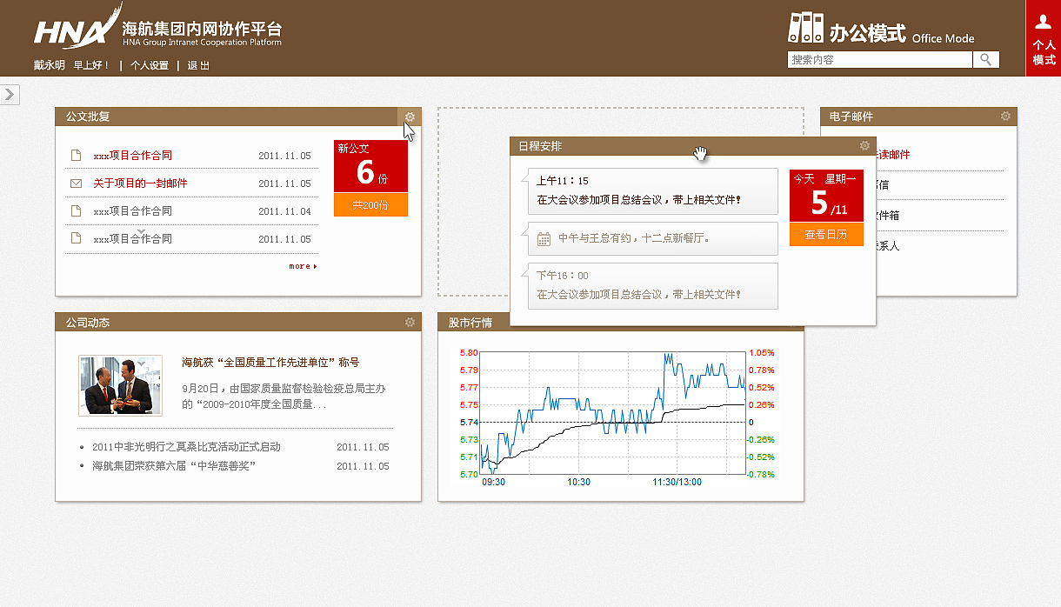Open 未读邮件 in the email panel
1061x607 pixels.
point(895,155)
